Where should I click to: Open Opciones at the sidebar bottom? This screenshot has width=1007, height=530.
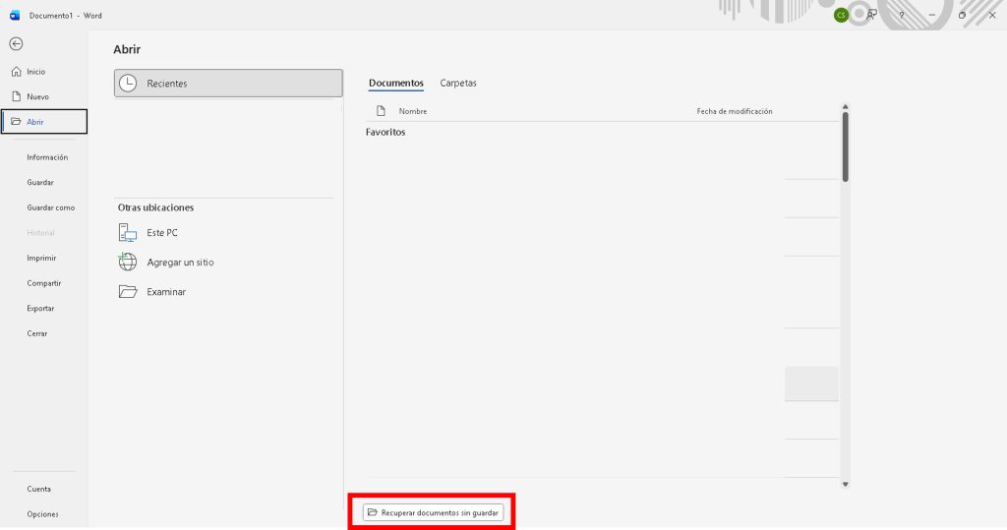[42, 514]
